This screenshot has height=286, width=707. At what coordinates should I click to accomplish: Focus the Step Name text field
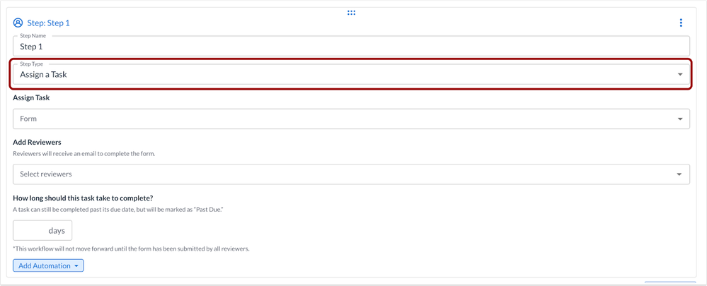pyautogui.click(x=351, y=47)
